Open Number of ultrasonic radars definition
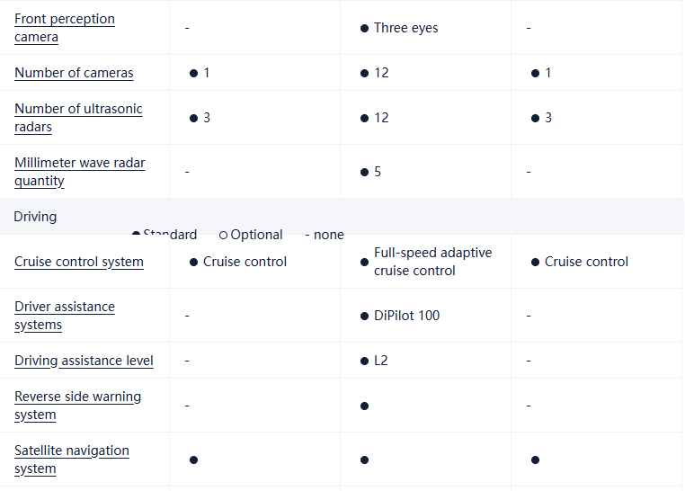This screenshot has height=491, width=685. (78, 118)
